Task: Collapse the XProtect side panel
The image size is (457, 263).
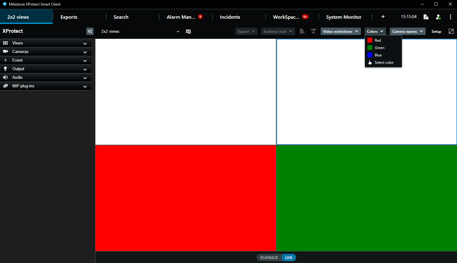Action: 90,31
